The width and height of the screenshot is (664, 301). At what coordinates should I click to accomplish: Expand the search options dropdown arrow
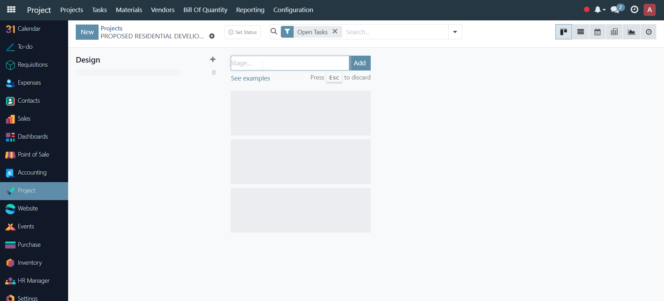(x=455, y=32)
